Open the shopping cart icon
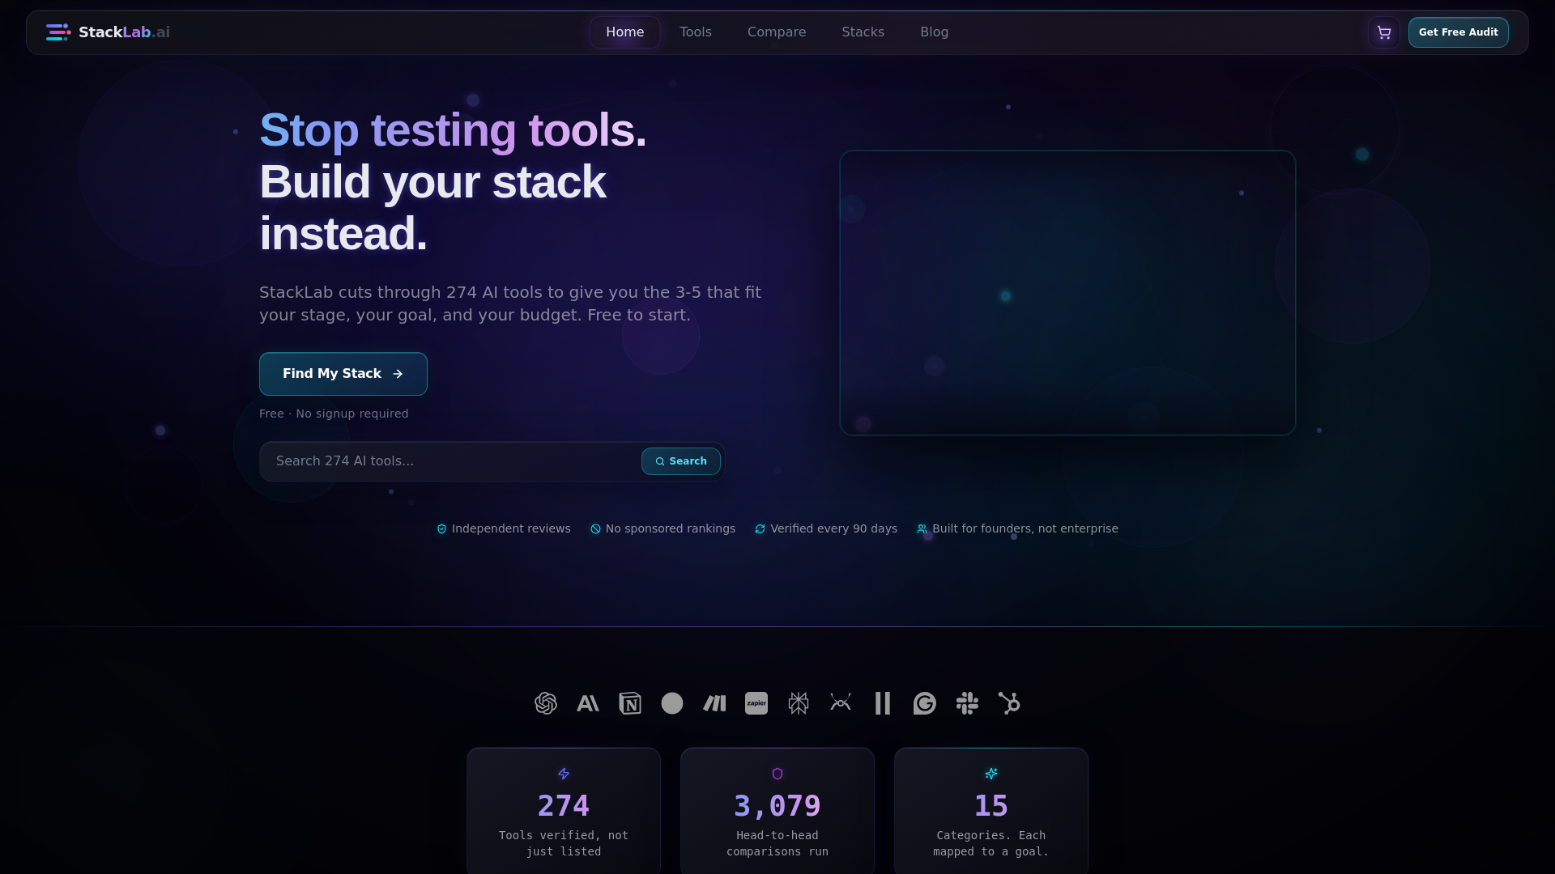The image size is (1555, 874). coord(1383,32)
